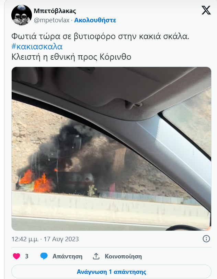
Task: Open the @mpetovlax handle
Action: [x=52, y=20]
